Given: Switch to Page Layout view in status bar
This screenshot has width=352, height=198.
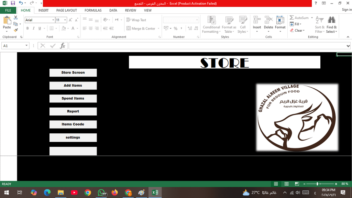Looking at the screenshot, I should 286,184.
